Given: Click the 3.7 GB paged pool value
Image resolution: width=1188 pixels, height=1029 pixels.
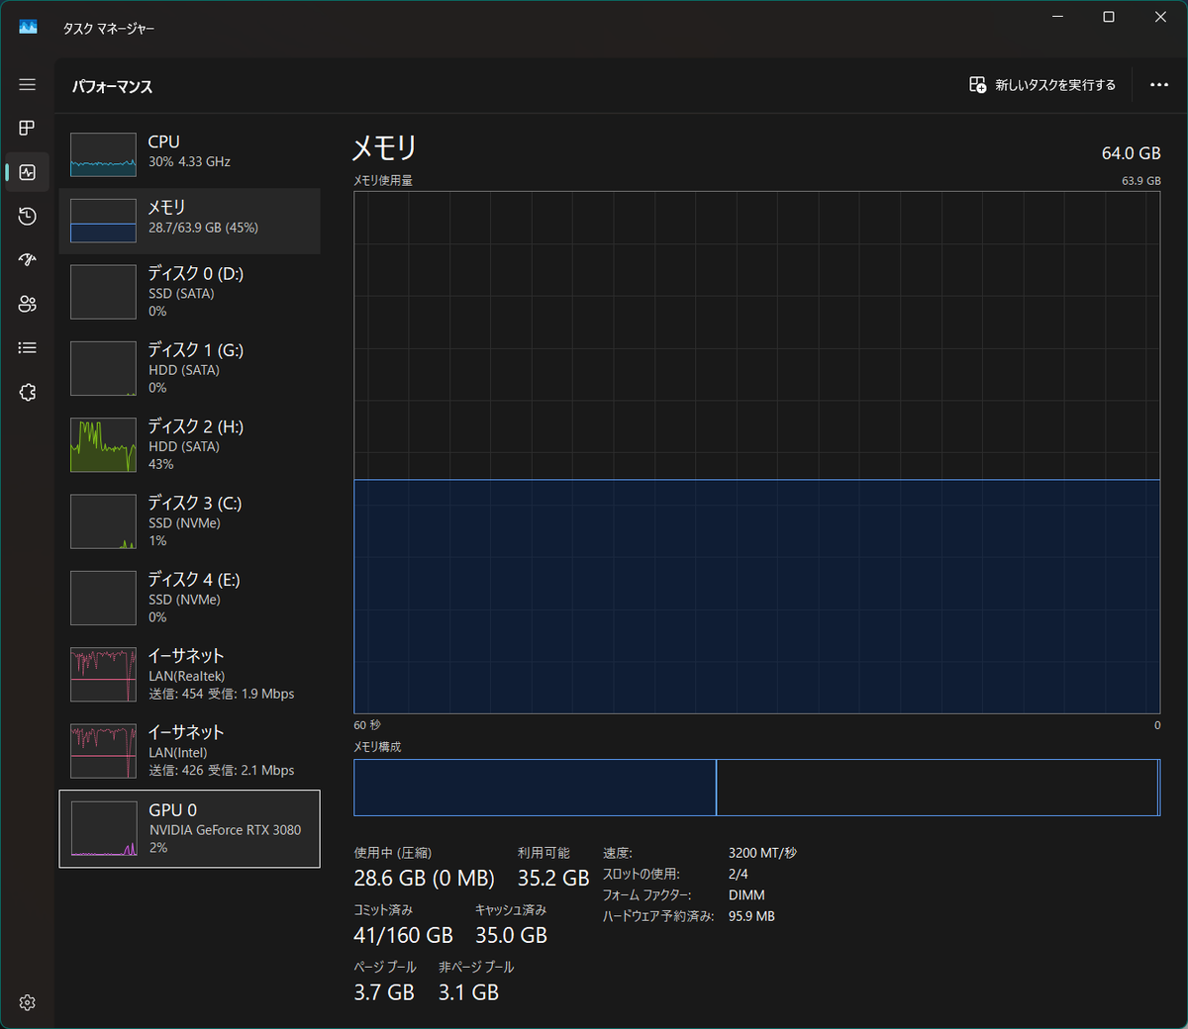Looking at the screenshot, I should tap(384, 992).
